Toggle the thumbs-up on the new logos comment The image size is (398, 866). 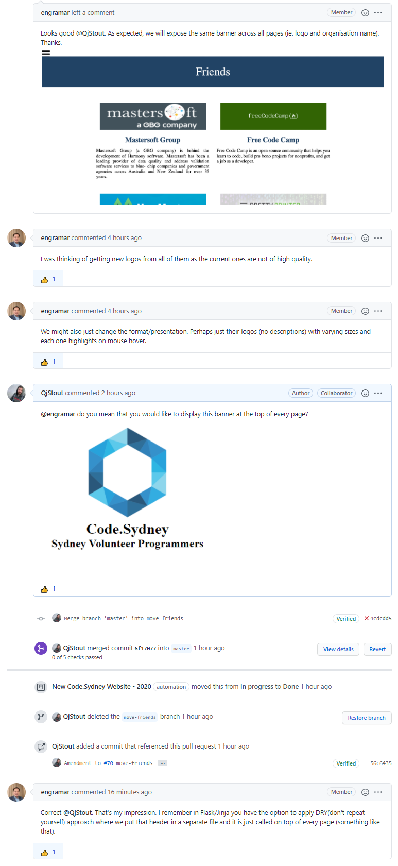click(47, 279)
